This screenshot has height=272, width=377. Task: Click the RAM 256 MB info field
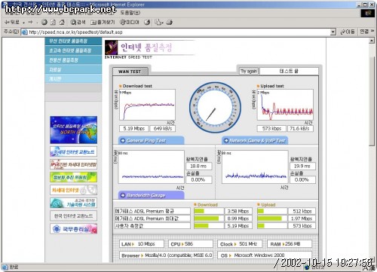tap(290, 244)
